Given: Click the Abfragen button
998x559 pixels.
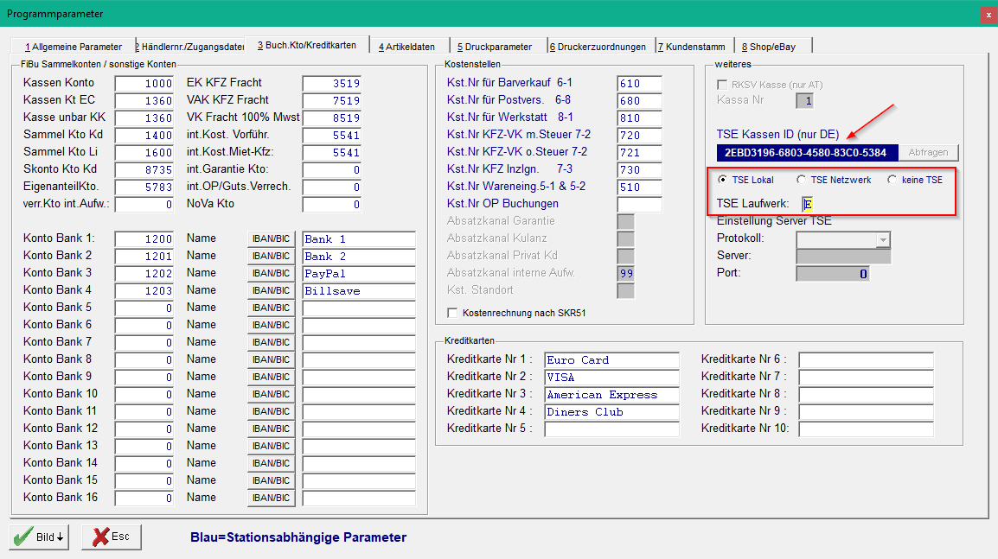Looking at the screenshot, I should click(928, 153).
